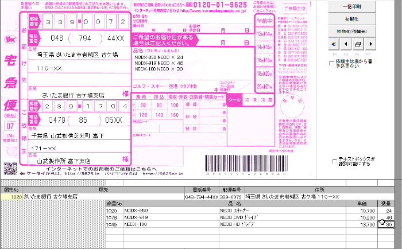
Task: Click item line NCDX-850 NECD × 24
Action: pos(159,57)
